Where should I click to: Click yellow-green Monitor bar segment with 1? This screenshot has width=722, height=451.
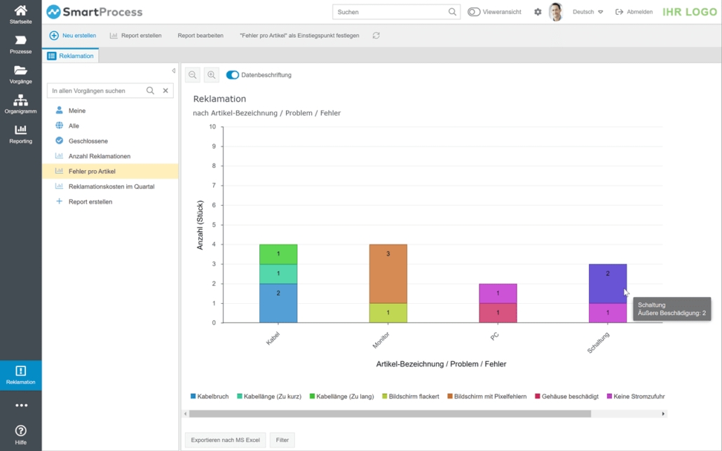pos(388,313)
